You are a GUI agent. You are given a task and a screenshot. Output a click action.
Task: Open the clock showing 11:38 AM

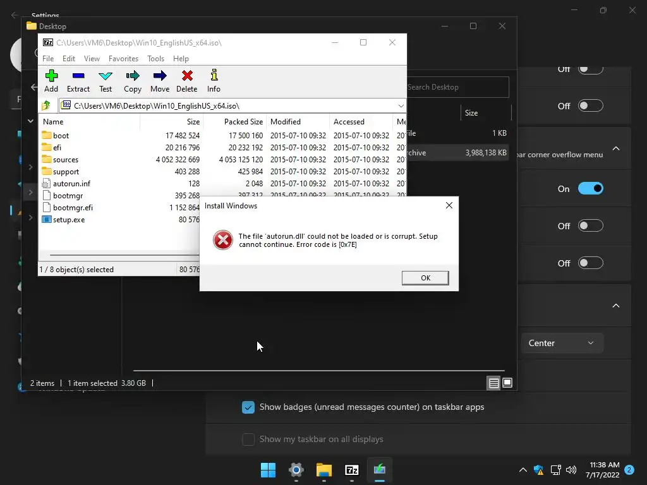tap(603, 470)
